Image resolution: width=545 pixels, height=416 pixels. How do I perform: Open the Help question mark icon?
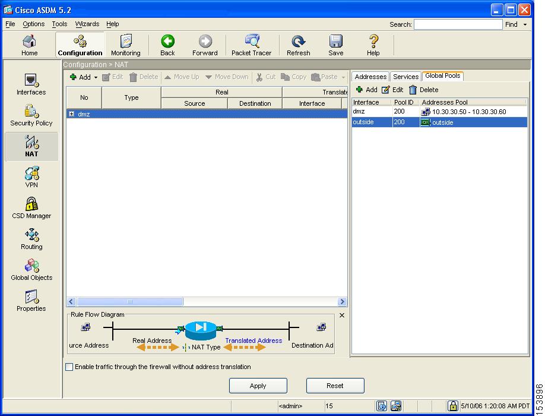click(373, 45)
